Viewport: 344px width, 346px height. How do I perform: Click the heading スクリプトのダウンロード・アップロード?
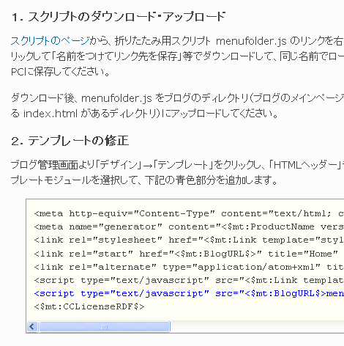coord(119,17)
